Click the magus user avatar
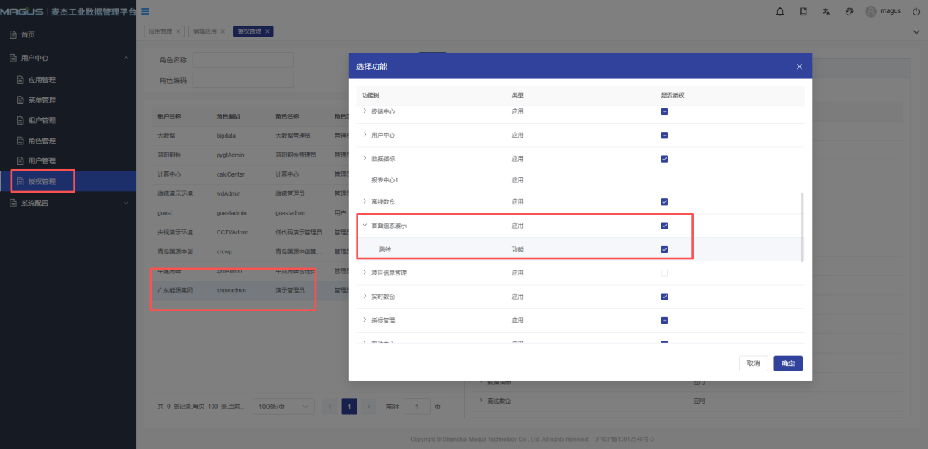 pos(871,12)
